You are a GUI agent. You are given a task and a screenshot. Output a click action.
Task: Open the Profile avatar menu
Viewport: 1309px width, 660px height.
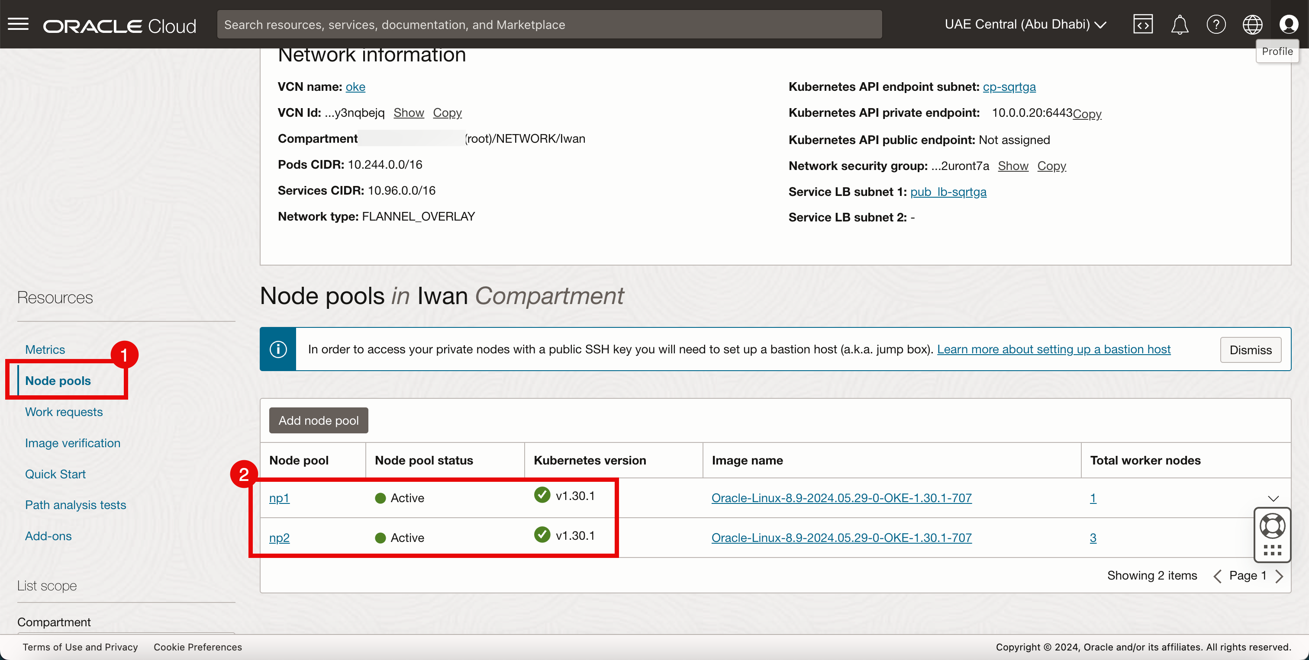[x=1288, y=24]
